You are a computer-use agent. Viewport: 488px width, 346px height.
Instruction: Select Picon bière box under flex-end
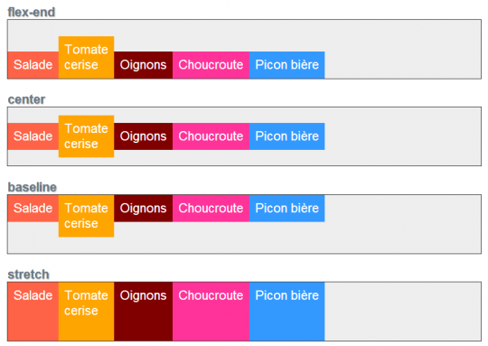pos(287,65)
